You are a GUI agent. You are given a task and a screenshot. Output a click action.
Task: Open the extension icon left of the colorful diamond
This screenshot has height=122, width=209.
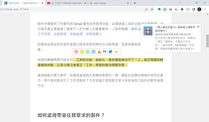(170, 9)
